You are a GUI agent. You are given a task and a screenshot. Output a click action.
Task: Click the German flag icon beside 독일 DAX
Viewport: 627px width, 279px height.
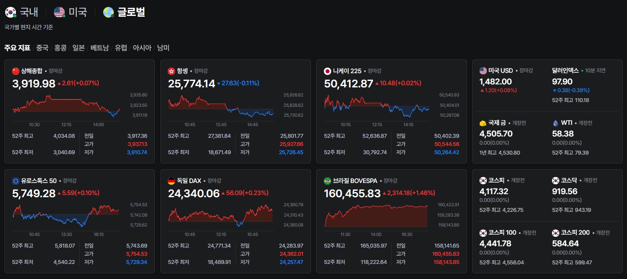pos(172,181)
